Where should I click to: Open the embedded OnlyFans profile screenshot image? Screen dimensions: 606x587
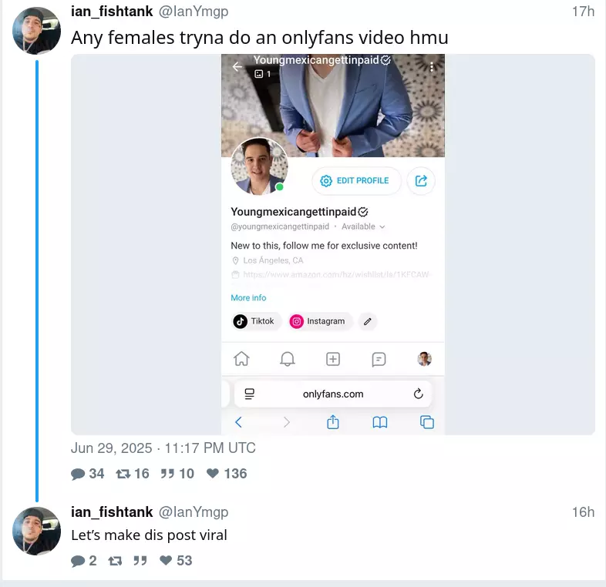333,244
